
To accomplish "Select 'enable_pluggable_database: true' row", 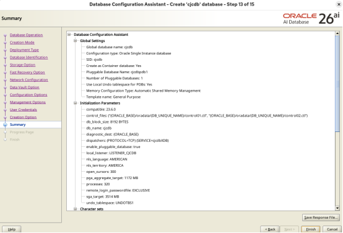I will [x=113, y=147].
